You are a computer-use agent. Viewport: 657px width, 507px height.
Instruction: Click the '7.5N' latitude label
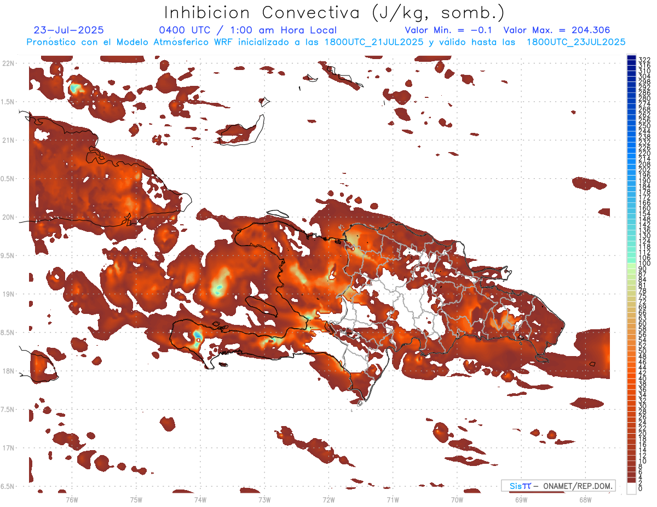8,409
